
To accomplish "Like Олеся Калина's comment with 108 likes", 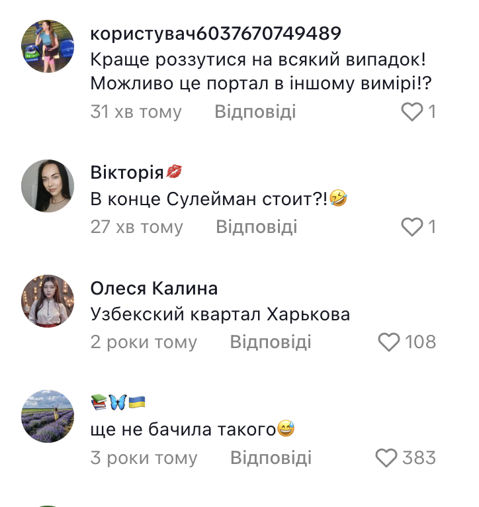I will point(389,342).
